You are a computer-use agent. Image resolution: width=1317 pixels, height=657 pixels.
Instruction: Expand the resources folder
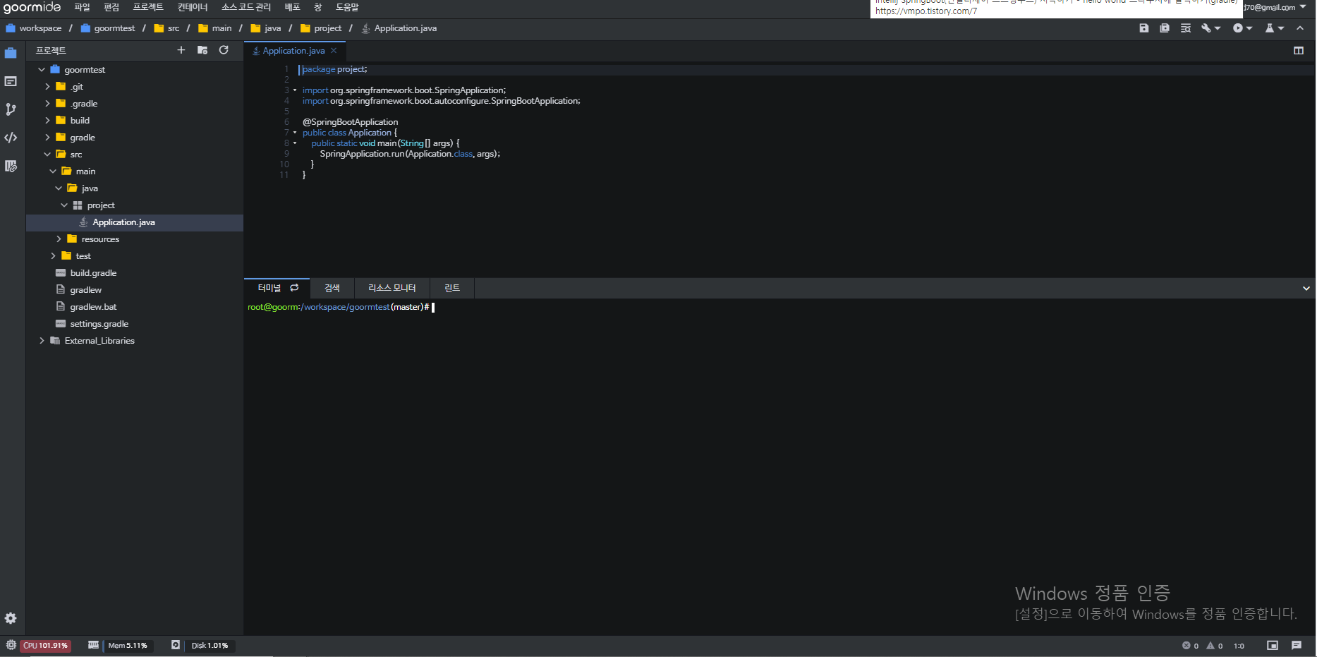click(x=59, y=239)
